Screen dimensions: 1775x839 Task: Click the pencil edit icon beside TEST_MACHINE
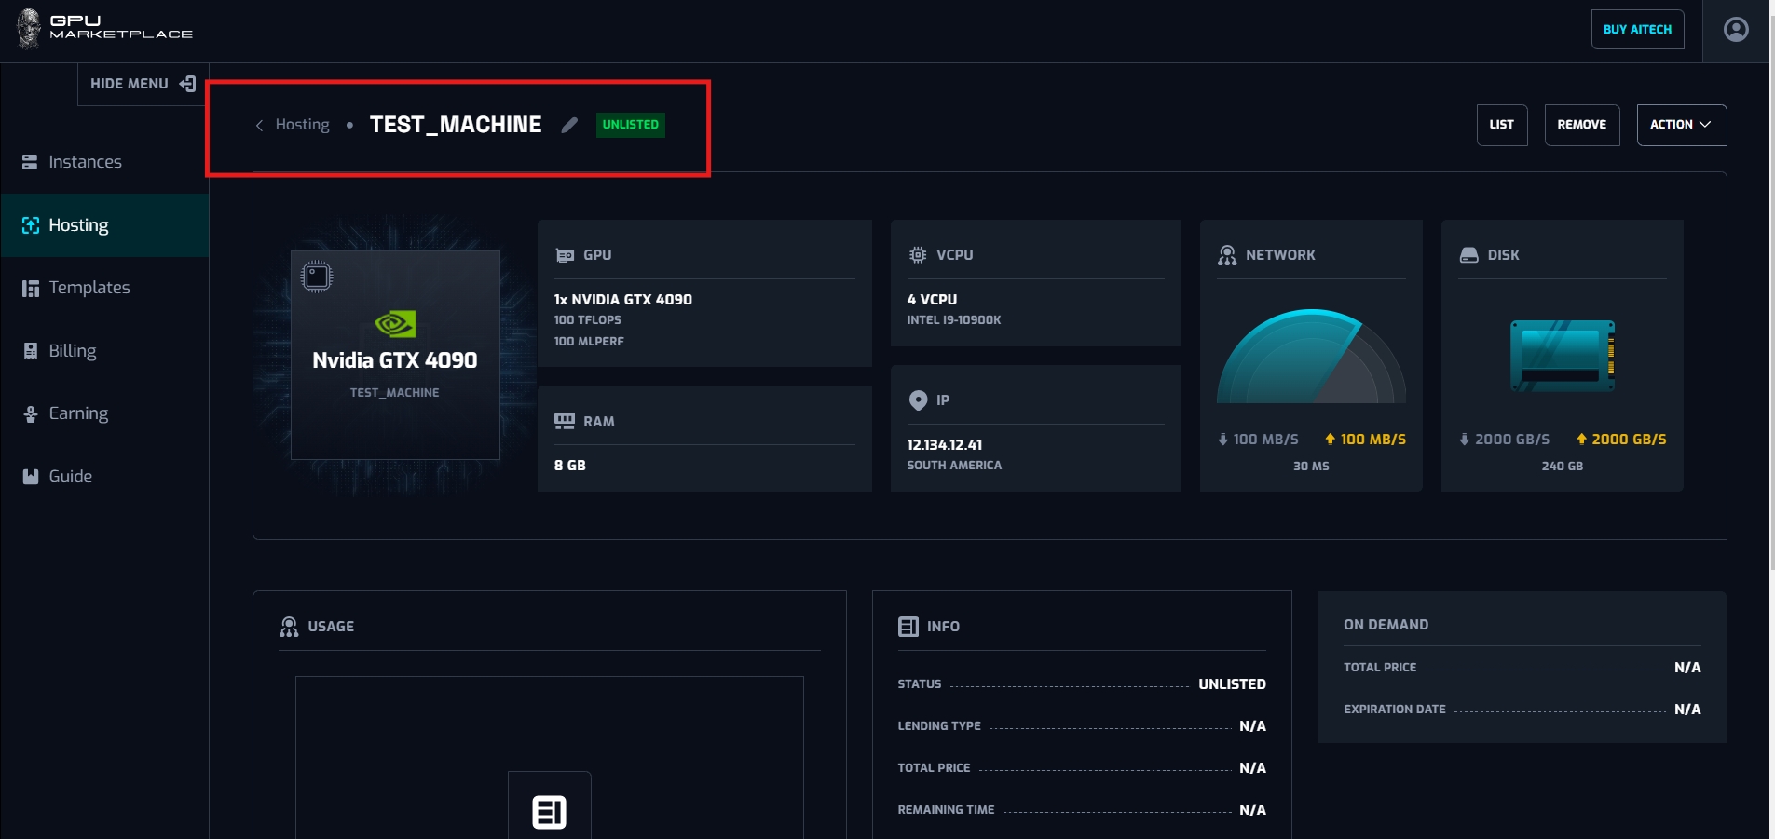[569, 125]
